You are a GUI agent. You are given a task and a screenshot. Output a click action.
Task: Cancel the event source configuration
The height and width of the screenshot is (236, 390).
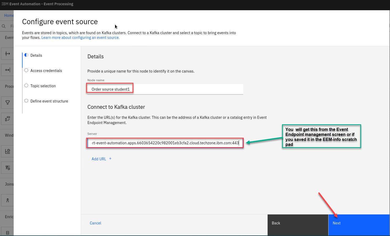pos(95,223)
